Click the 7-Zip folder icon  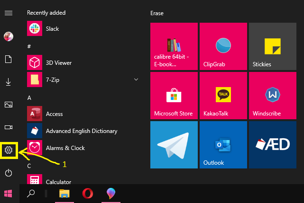pos(35,79)
